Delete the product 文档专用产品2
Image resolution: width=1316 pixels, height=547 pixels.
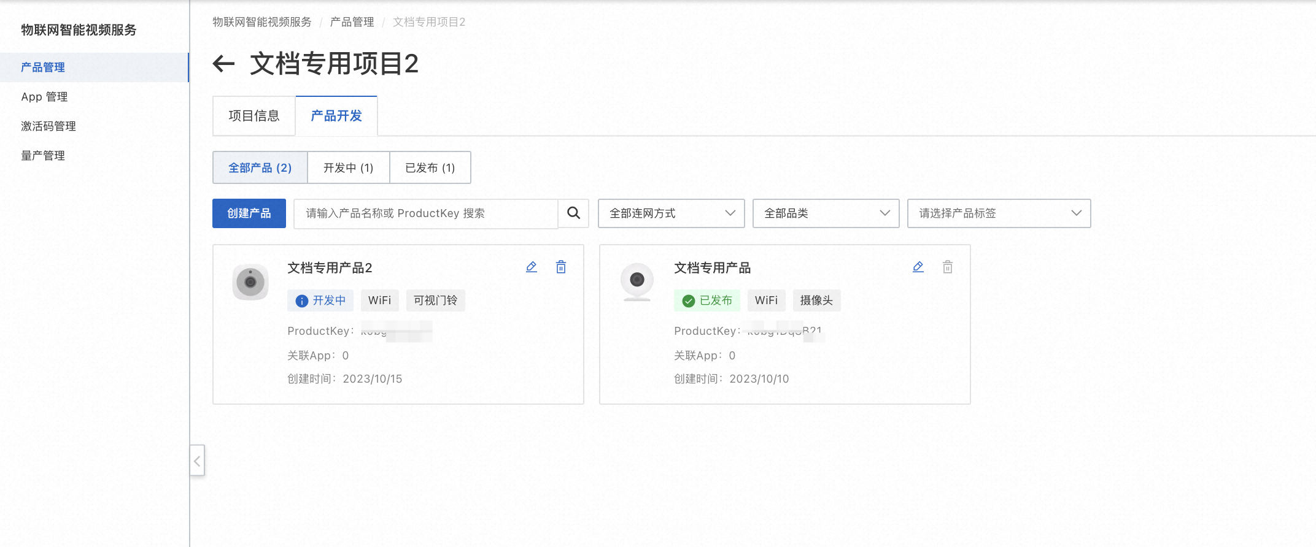pos(561,267)
